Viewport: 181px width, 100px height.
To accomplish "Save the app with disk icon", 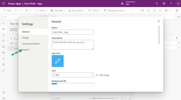I will 166,10.
